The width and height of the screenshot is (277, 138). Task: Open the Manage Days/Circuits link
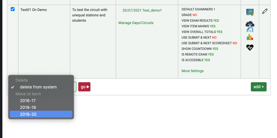pyautogui.click(x=136, y=23)
